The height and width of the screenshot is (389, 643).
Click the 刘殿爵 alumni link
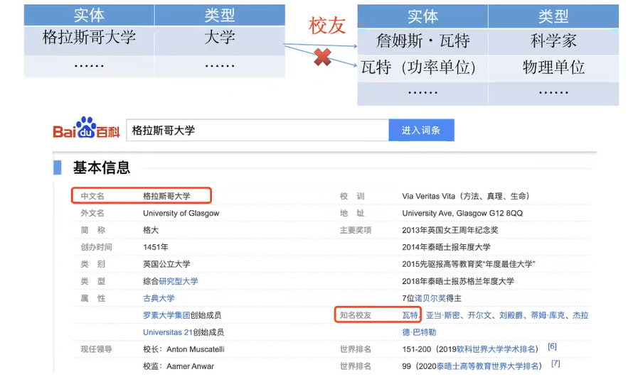click(511, 315)
